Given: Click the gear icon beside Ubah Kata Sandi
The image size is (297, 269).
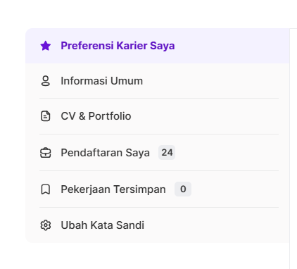Looking at the screenshot, I should click(x=46, y=225).
